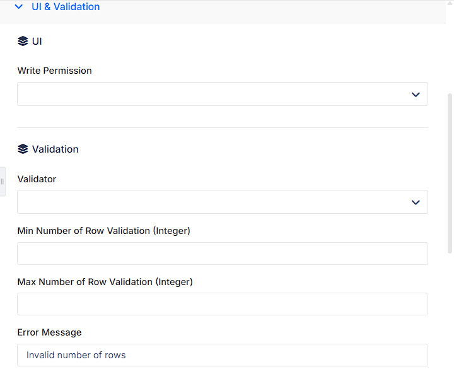Focus the Max Number of Row Validation field

click(x=223, y=304)
